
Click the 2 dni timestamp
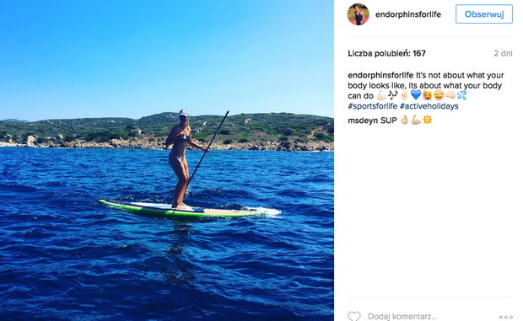503,53
